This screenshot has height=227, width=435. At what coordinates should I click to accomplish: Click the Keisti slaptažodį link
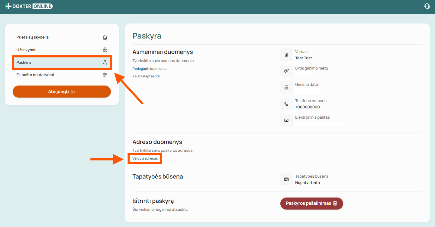[x=146, y=76]
